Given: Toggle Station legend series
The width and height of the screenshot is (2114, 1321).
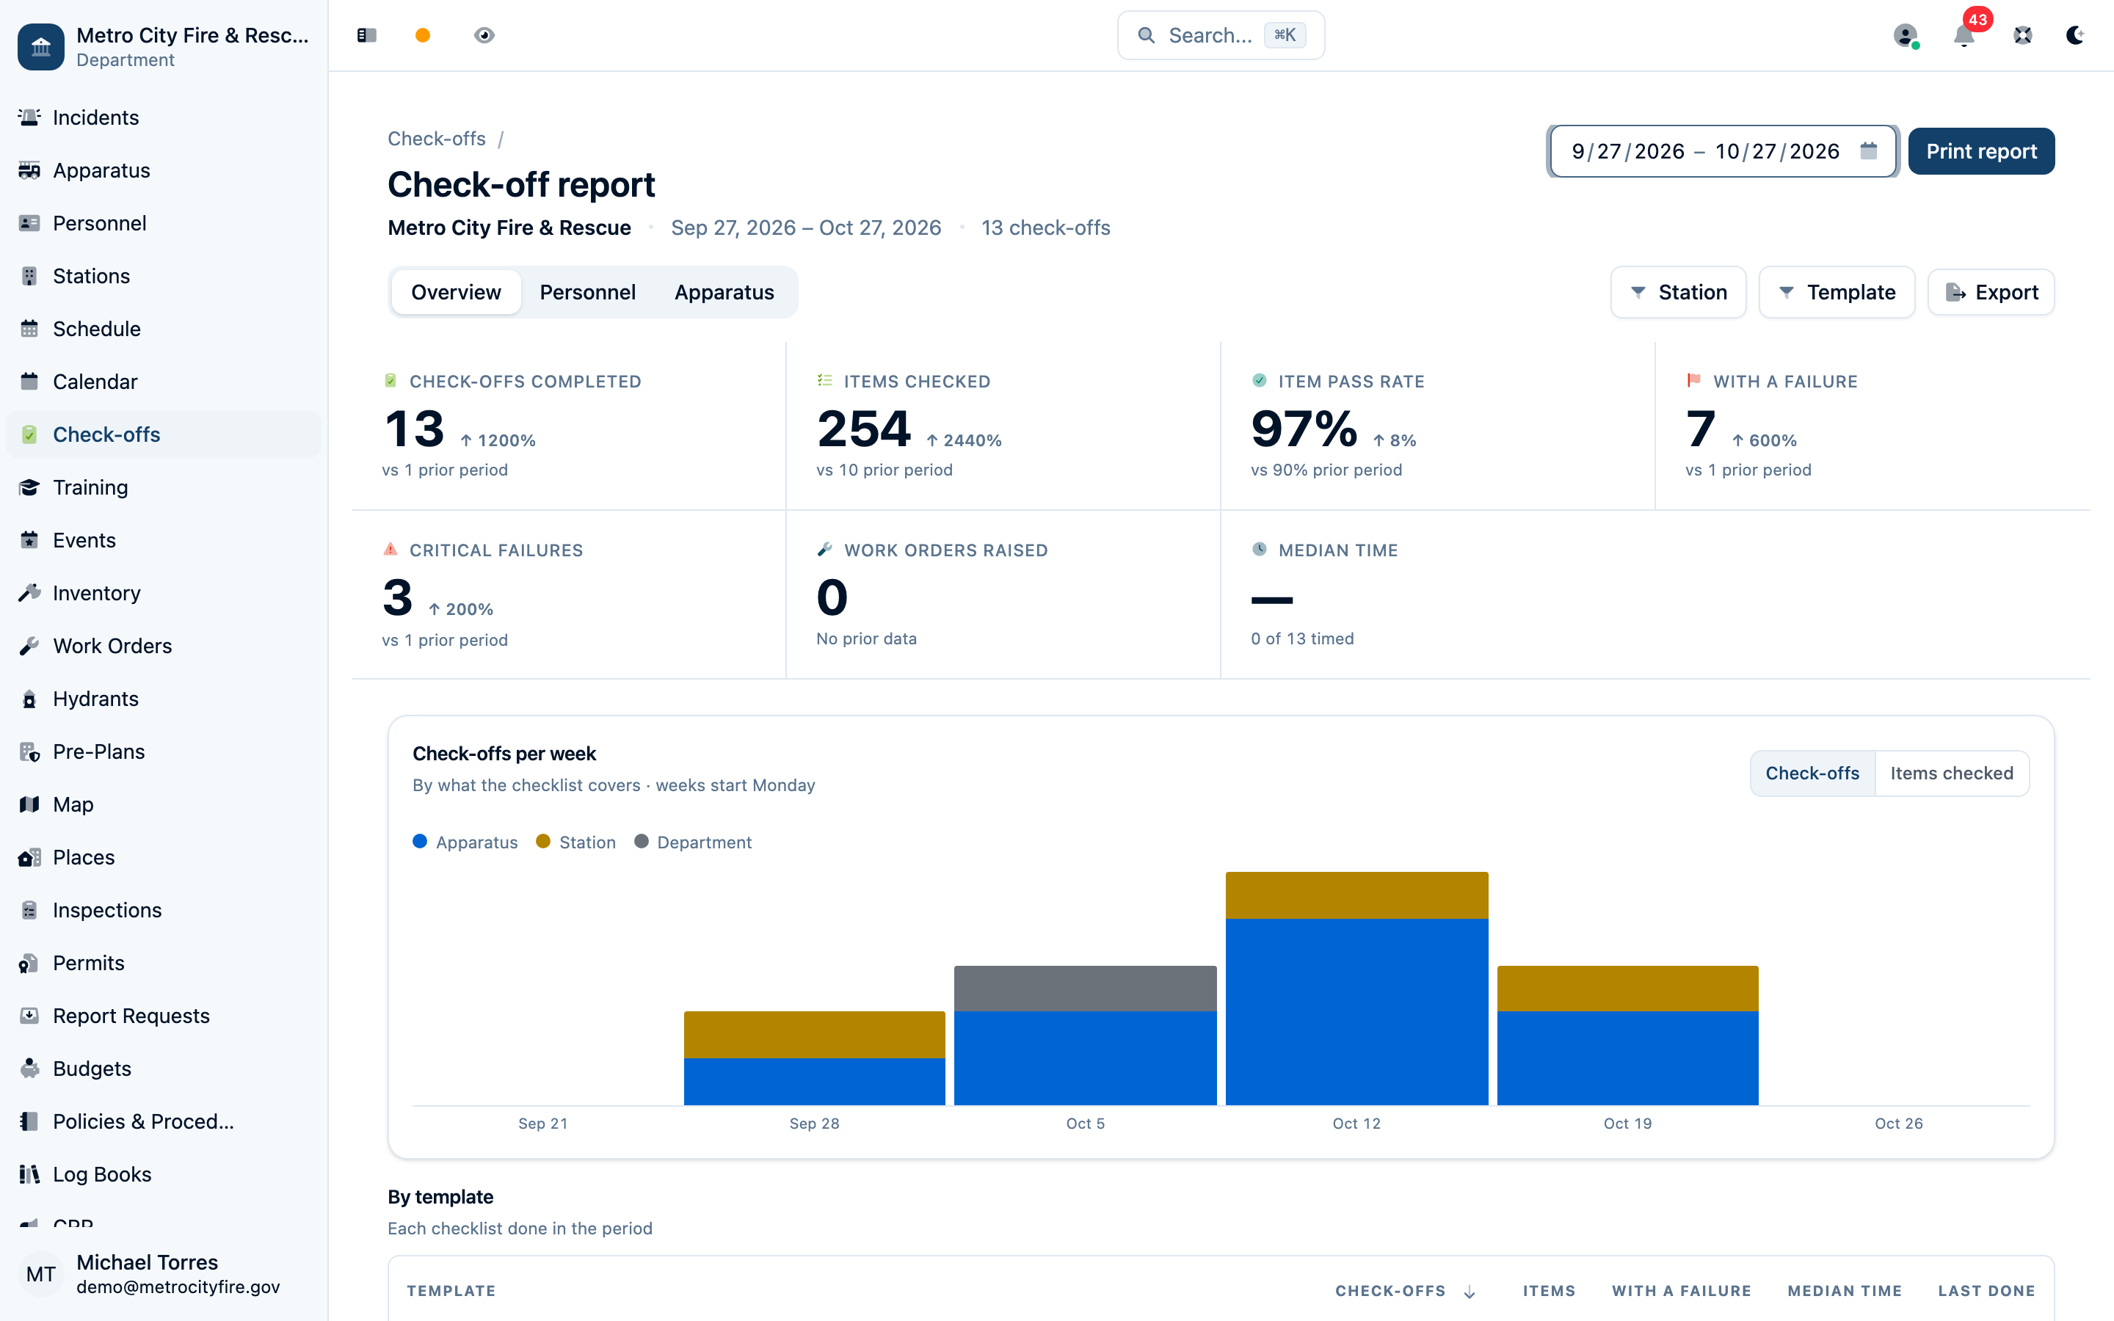Looking at the screenshot, I should pyautogui.click(x=575, y=843).
